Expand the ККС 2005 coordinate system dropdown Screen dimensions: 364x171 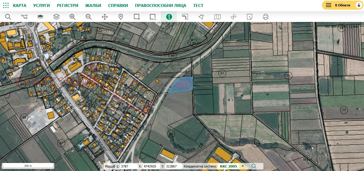[243, 166]
